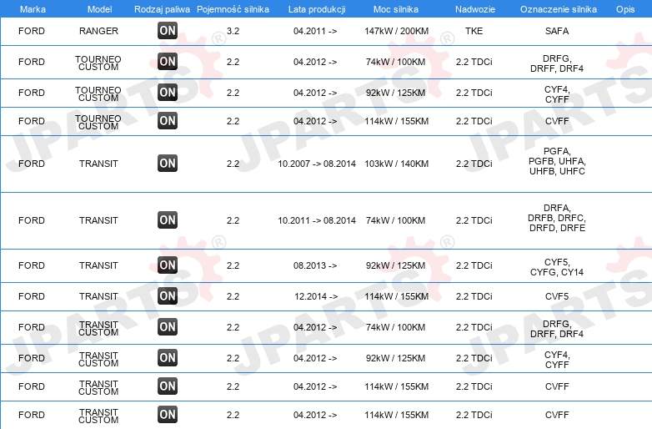Viewport: 652px width, 429px height.
Task: Click the Oznaczenie silnika column header
Action: pyautogui.click(x=559, y=9)
